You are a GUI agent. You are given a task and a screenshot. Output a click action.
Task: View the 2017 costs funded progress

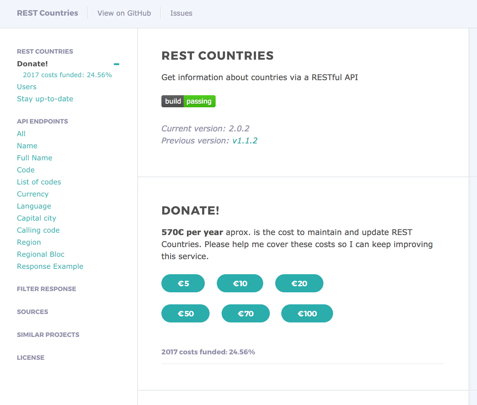point(67,75)
